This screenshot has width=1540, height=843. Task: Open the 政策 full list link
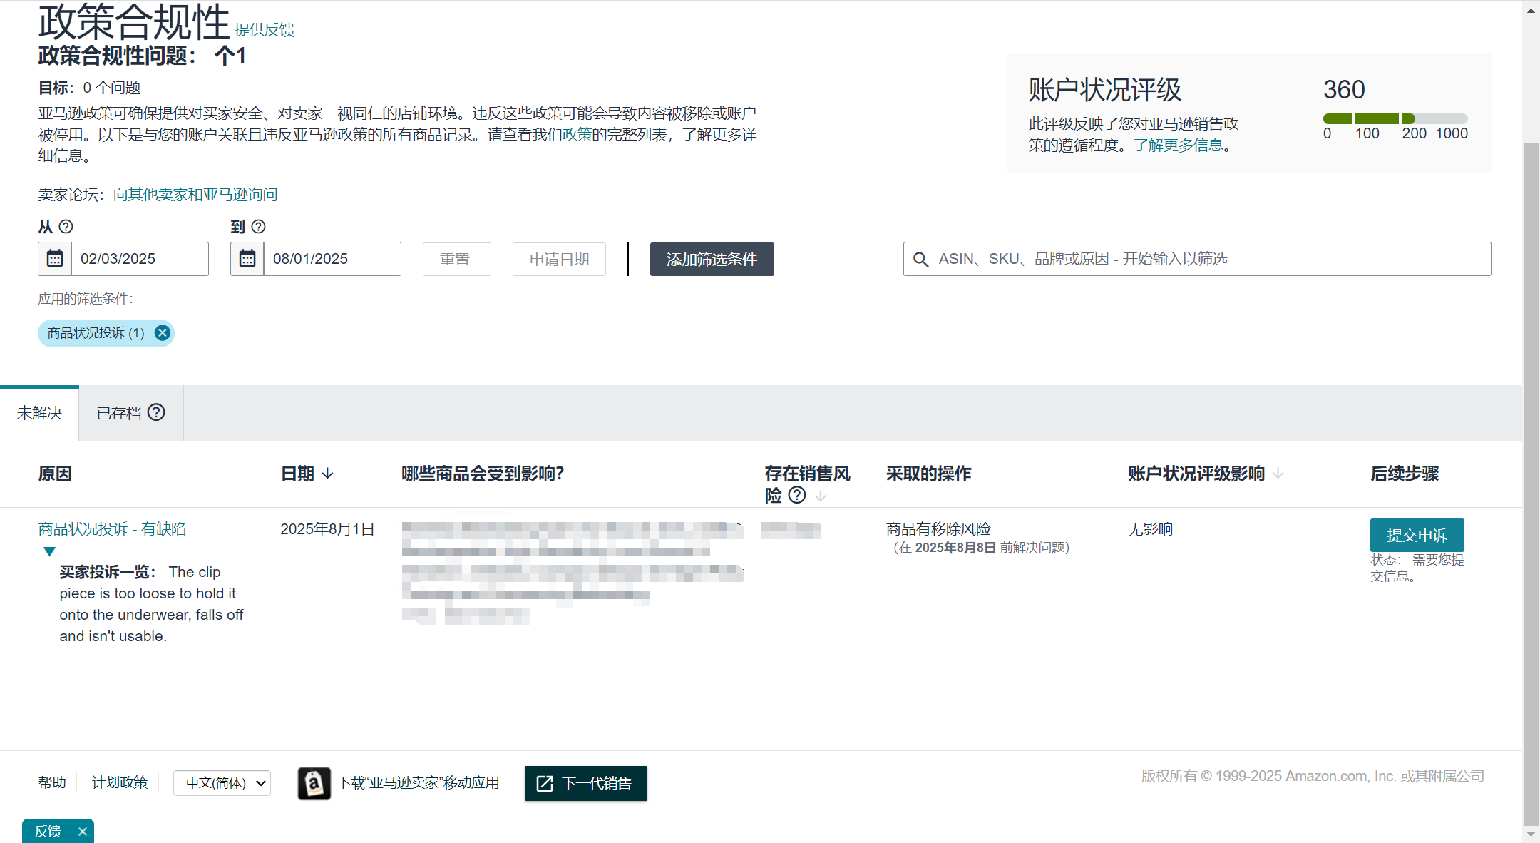coord(577,135)
